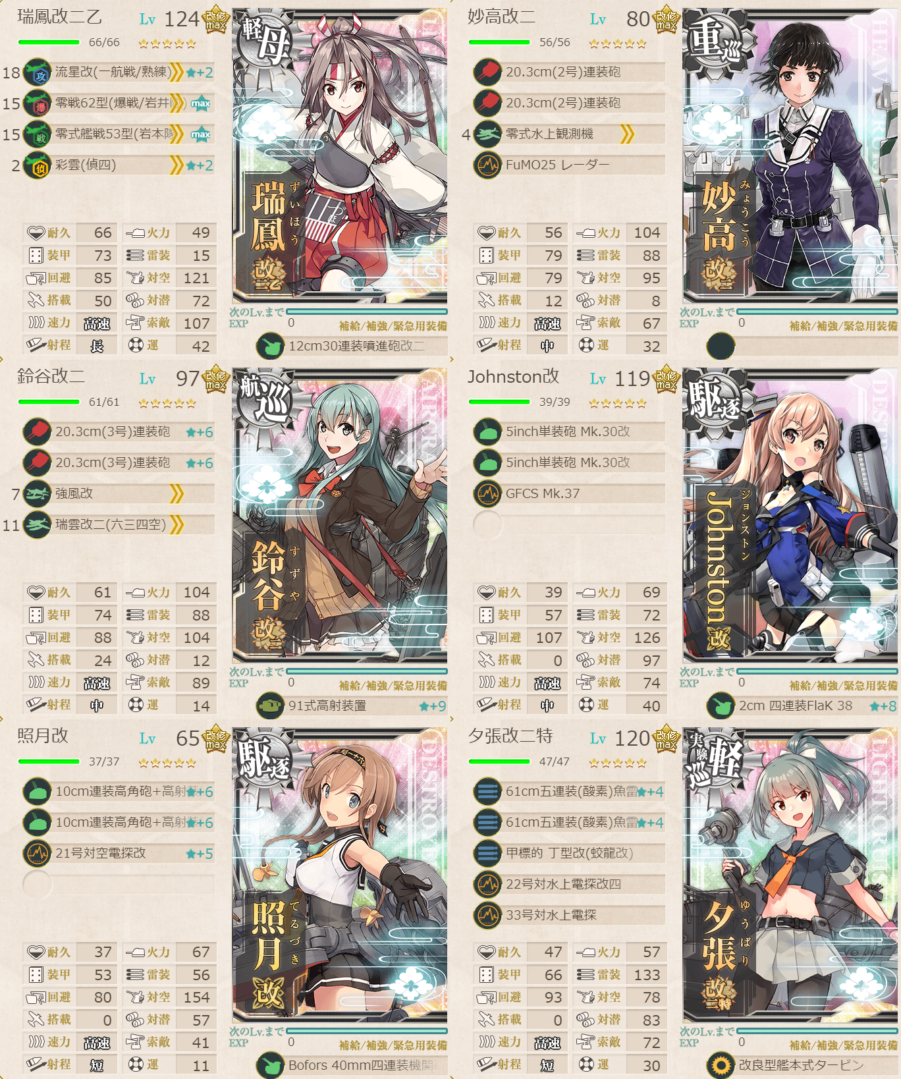Select the 91式高射装置 expansion slot icon
901x1079 pixels.
pyautogui.click(x=270, y=705)
